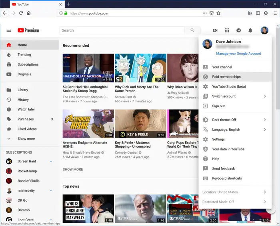Select Paid memberships from account menu
The height and width of the screenshot is (226, 280).
(226, 77)
